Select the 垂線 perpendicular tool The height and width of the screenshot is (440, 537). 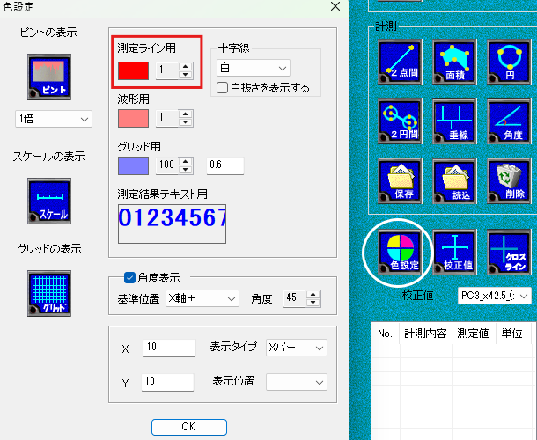(454, 121)
